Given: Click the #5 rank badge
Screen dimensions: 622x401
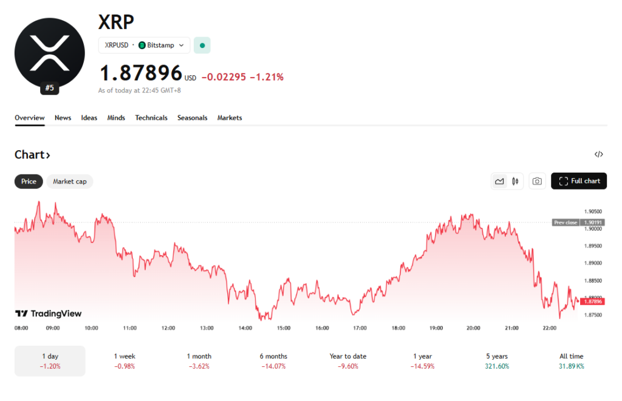Looking at the screenshot, I should (x=50, y=88).
